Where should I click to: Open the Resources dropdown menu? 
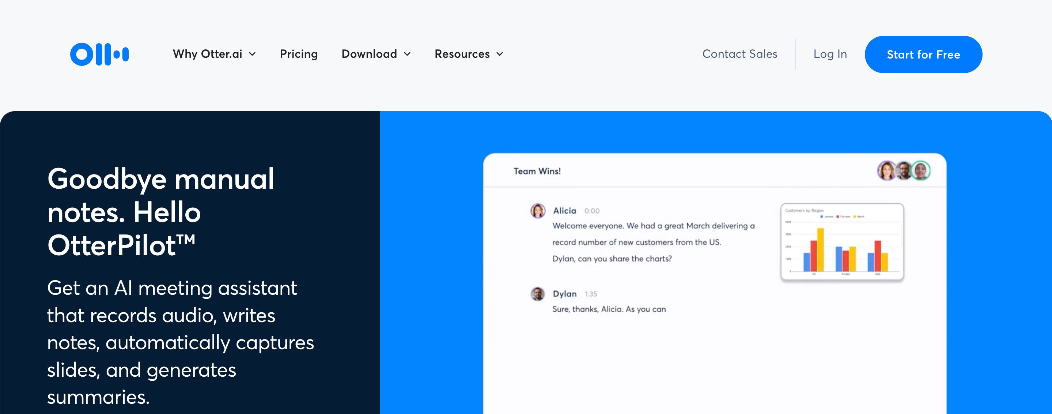(x=469, y=54)
